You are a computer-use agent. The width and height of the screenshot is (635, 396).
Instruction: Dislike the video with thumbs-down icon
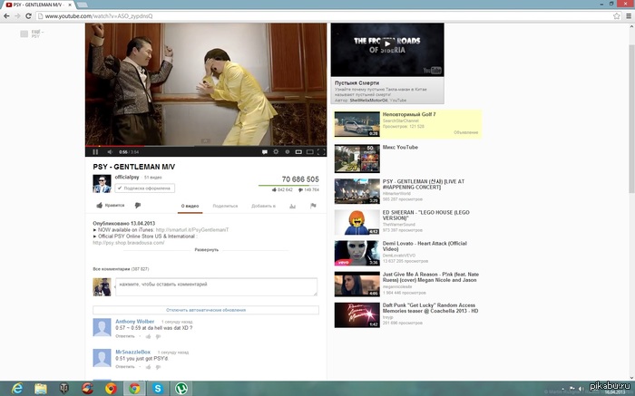[138, 206]
